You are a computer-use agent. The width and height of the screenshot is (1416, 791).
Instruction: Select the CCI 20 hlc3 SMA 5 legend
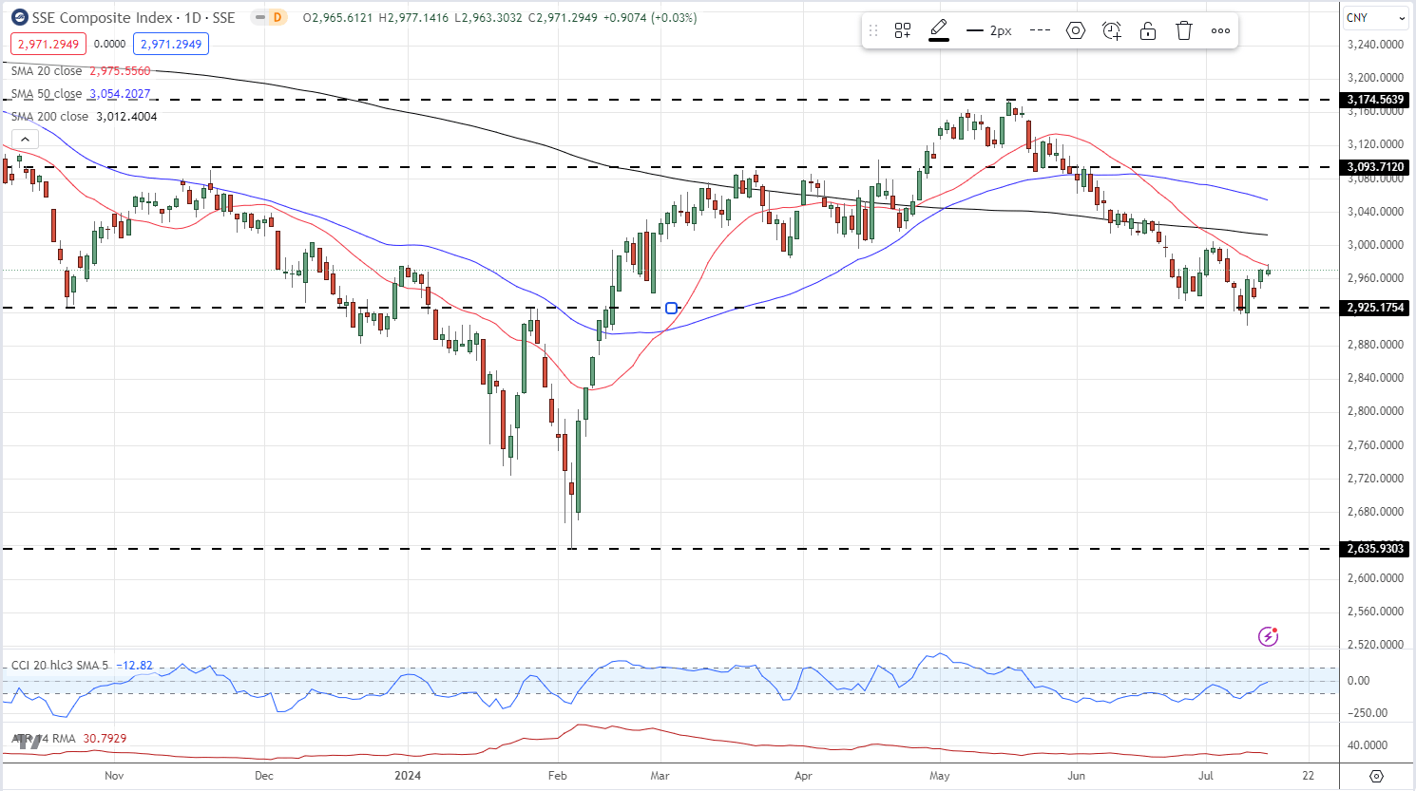60,666
